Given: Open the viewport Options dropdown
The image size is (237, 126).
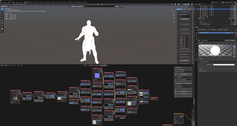Looking at the screenshot, I should 192,6.
